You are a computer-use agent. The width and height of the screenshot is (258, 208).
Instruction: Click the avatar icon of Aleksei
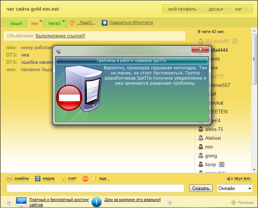pyautogui.click(x=201, y=138)
